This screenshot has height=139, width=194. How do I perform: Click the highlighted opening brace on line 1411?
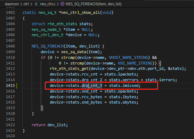[160, 63]
